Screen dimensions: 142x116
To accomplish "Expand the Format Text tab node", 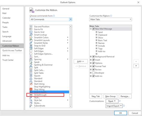I will (91, 66).
